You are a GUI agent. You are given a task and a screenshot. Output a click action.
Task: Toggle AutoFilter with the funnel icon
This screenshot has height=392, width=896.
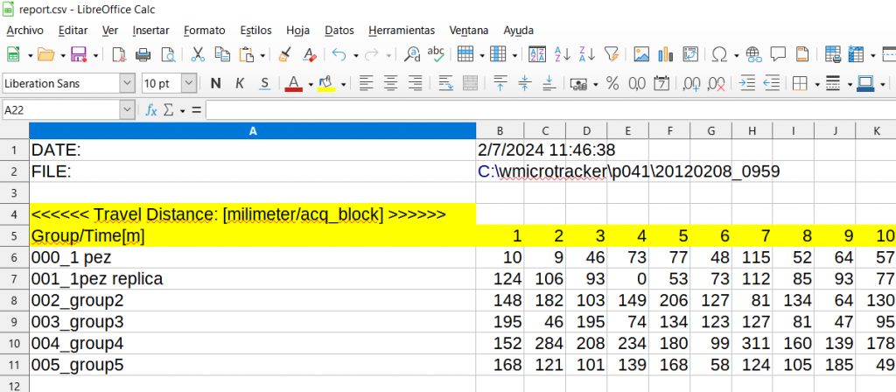tap(612, 55)
